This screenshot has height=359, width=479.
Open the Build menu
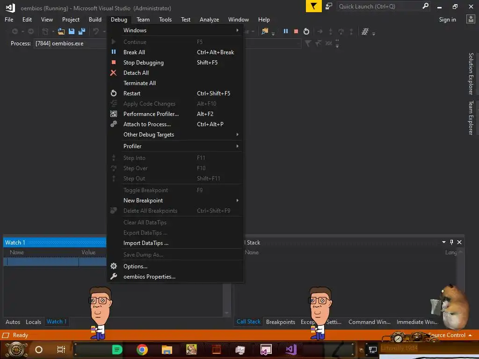(x=95, y=20)
